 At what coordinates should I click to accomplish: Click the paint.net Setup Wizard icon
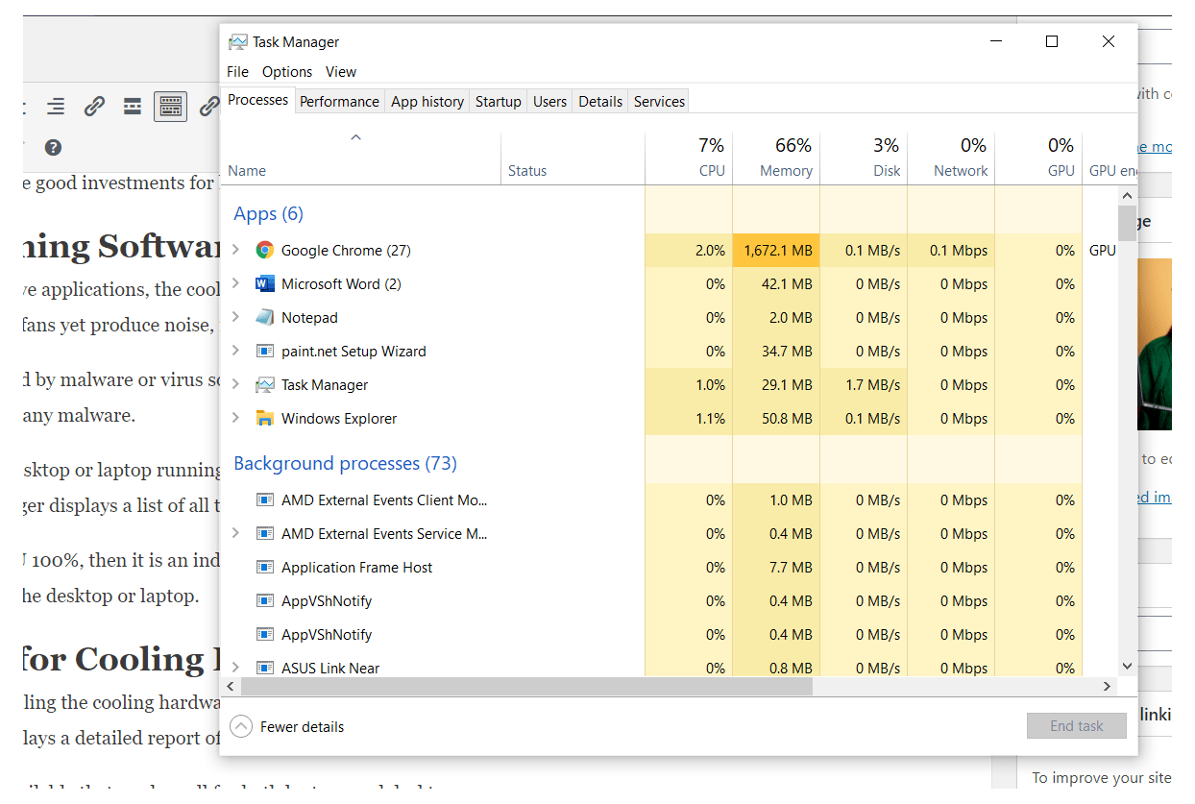tap(264, 351)
